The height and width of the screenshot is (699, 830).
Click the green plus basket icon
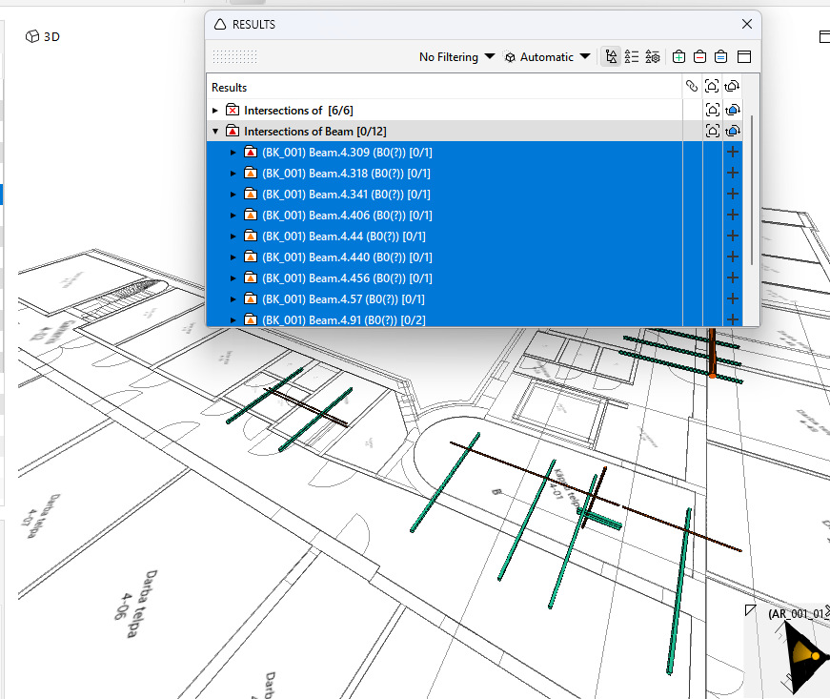(678, 56)
